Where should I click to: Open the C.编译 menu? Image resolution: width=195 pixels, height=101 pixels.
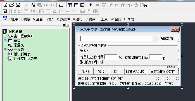[x=91, y=19]
